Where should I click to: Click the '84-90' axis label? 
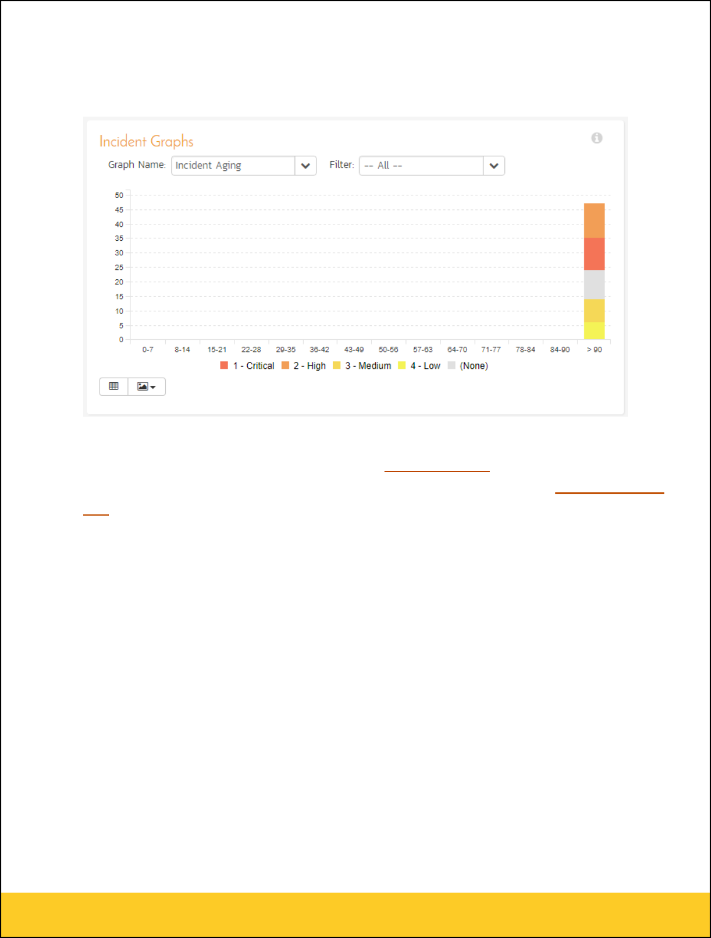[560, 350]
